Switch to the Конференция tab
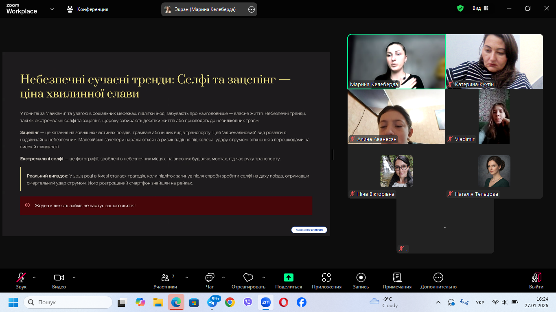 click(x=88, y=9)
